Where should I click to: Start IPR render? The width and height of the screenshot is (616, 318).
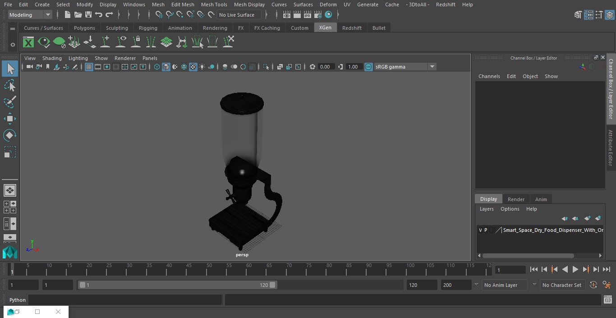point(308,15)
